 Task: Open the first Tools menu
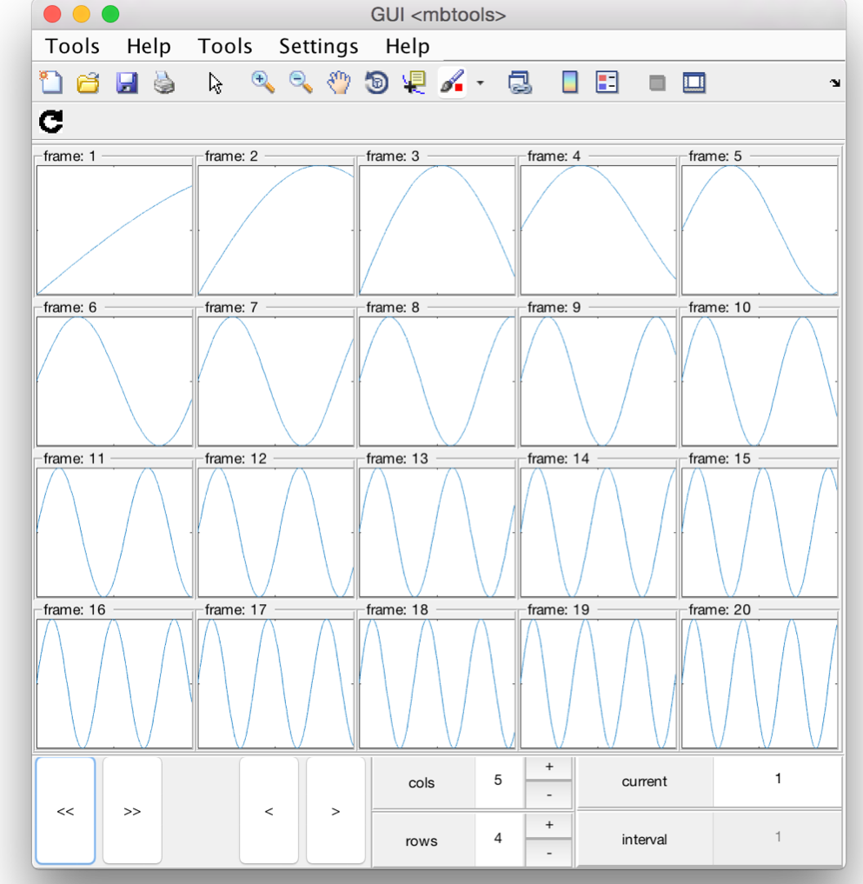72,46
